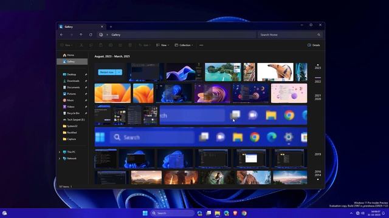The width and height of the screenshot is (389, 218).
Task: Select the tropical island lagoon thumbnail
Action: 223,72
